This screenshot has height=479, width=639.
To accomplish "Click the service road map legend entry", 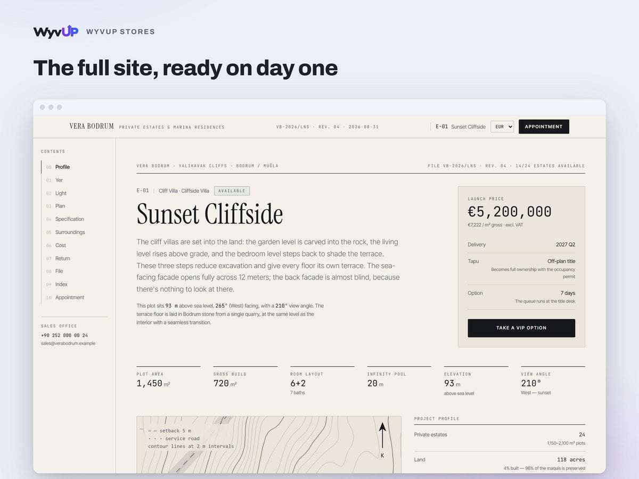I will coord(174,439).
